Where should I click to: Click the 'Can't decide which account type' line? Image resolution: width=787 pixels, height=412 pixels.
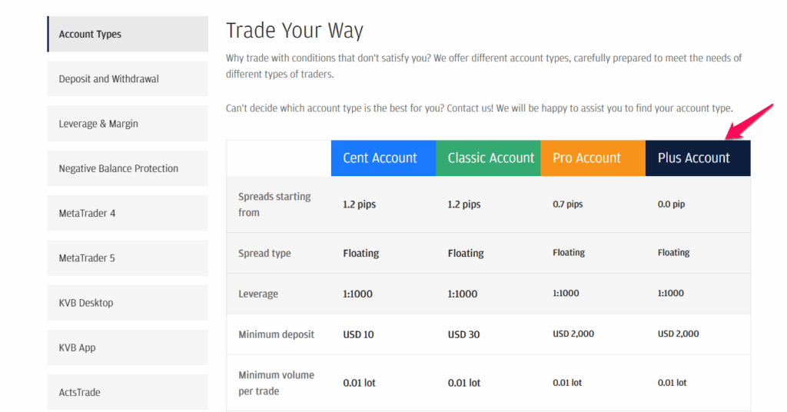480,108
